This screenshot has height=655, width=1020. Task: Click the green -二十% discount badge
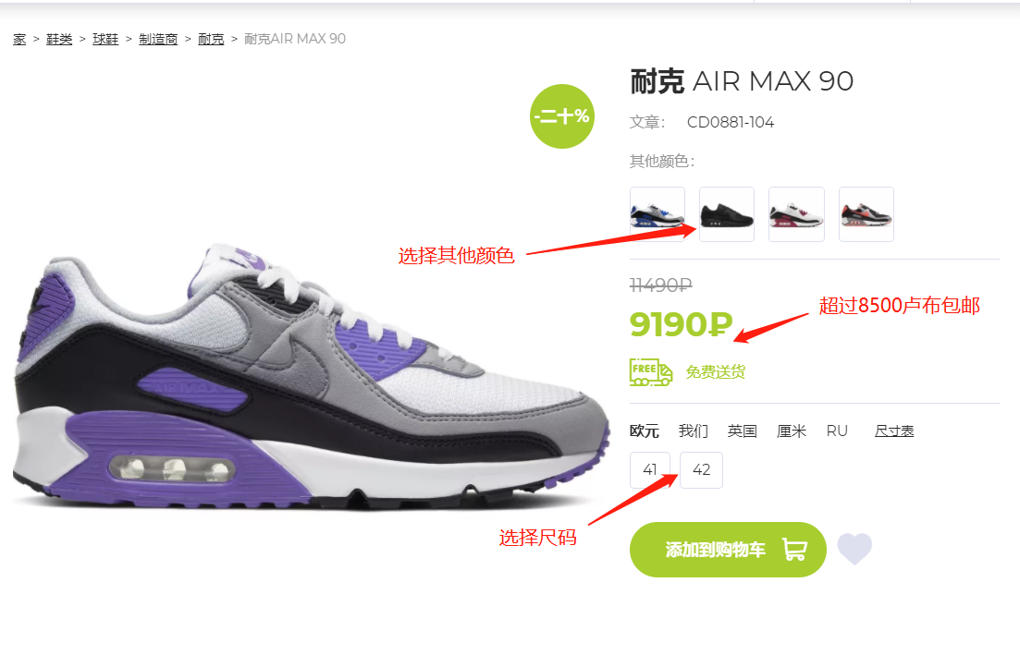click(562, 116)
